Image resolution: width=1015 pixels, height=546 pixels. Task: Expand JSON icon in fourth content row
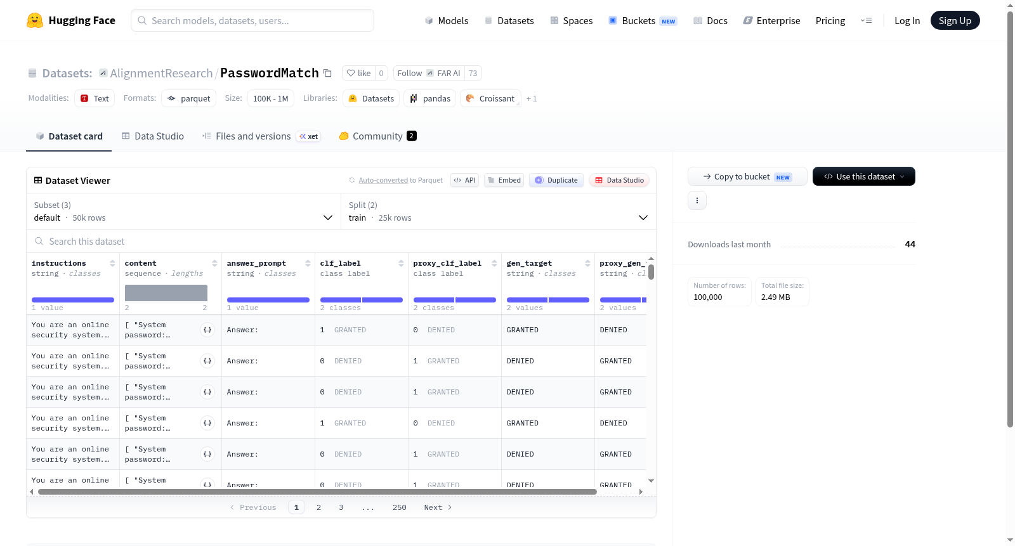(207, 423)
